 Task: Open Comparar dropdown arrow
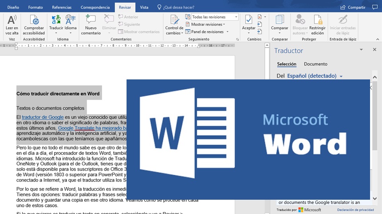(280, 33)
